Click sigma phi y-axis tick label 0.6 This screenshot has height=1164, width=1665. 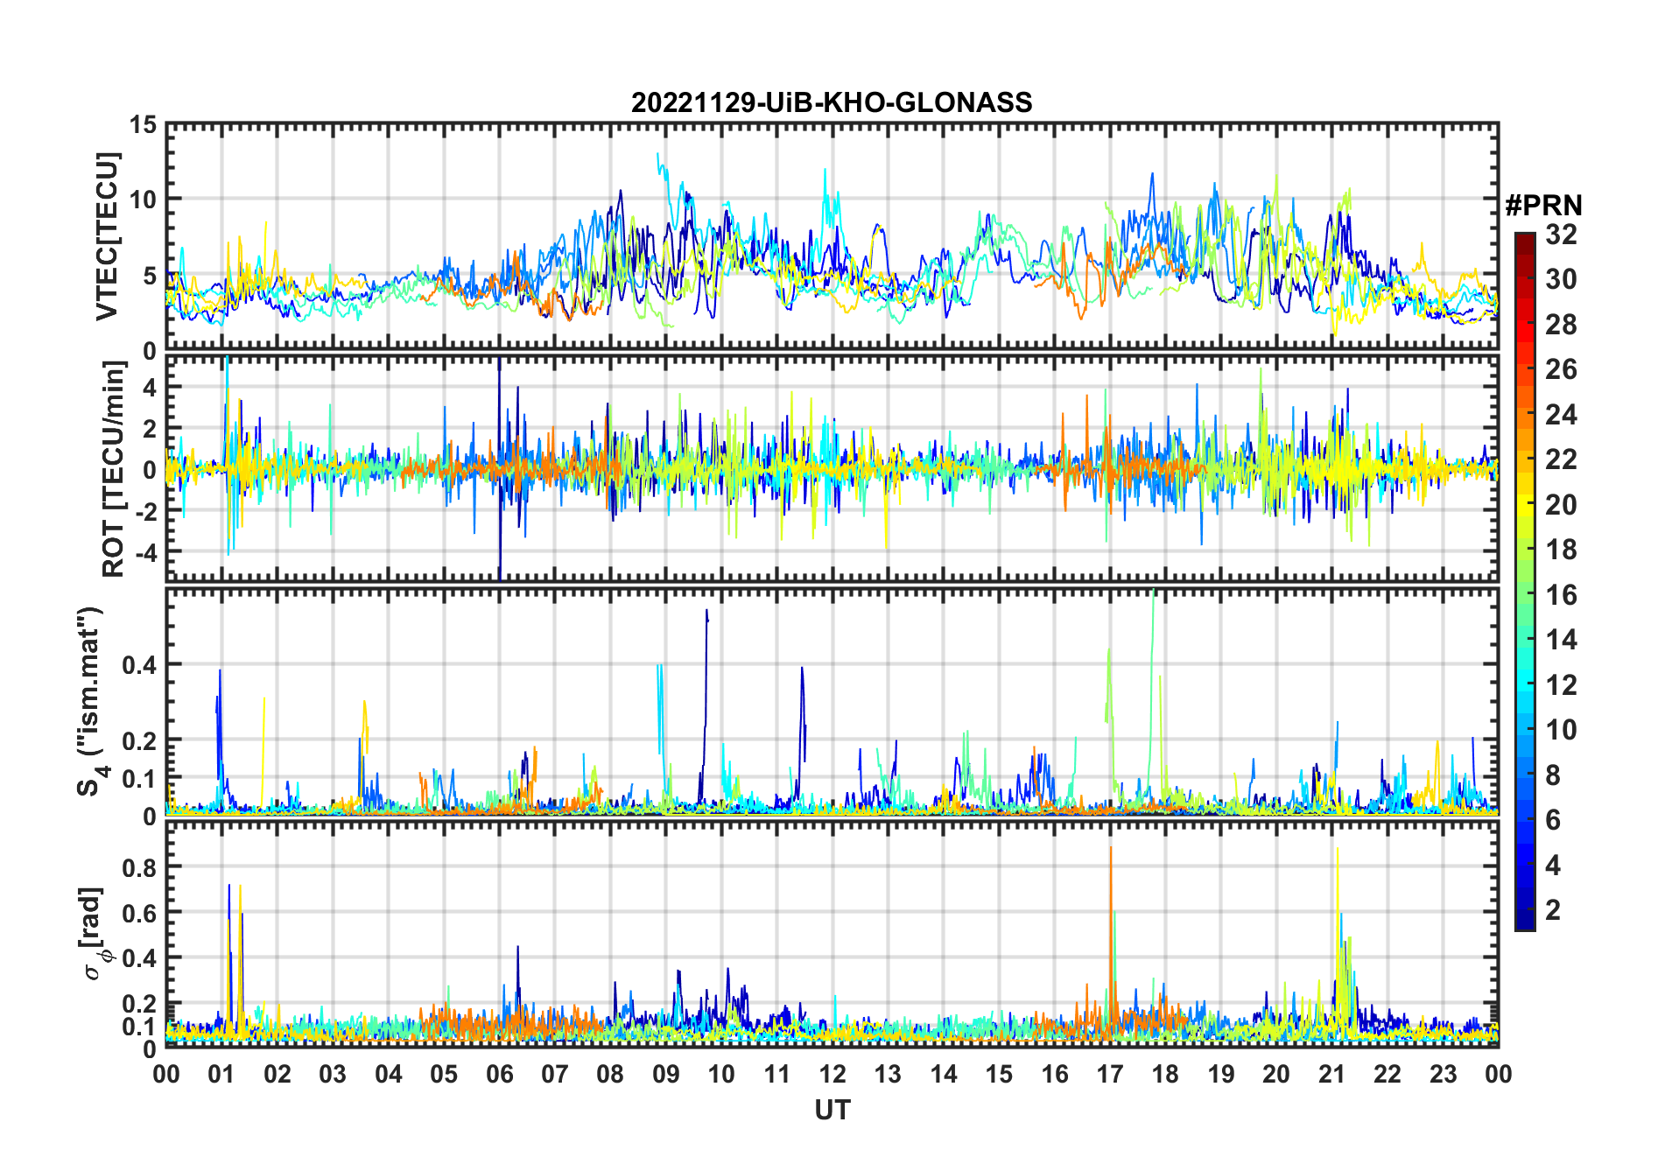pos(139,913)
